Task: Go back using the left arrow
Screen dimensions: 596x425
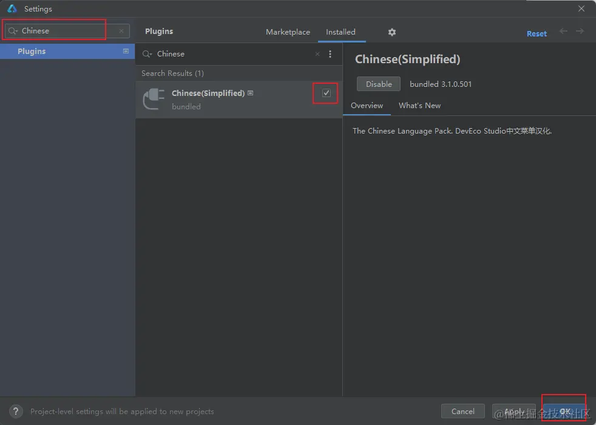Action: pyautogui.click(x=563, y=31)
